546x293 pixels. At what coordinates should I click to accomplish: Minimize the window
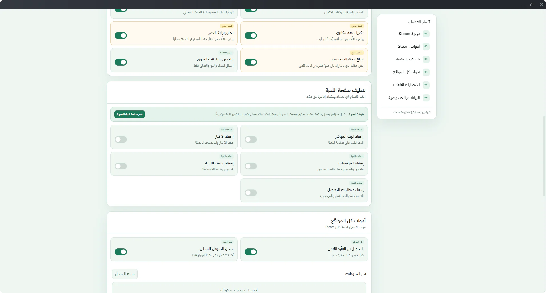pos(523,5)
